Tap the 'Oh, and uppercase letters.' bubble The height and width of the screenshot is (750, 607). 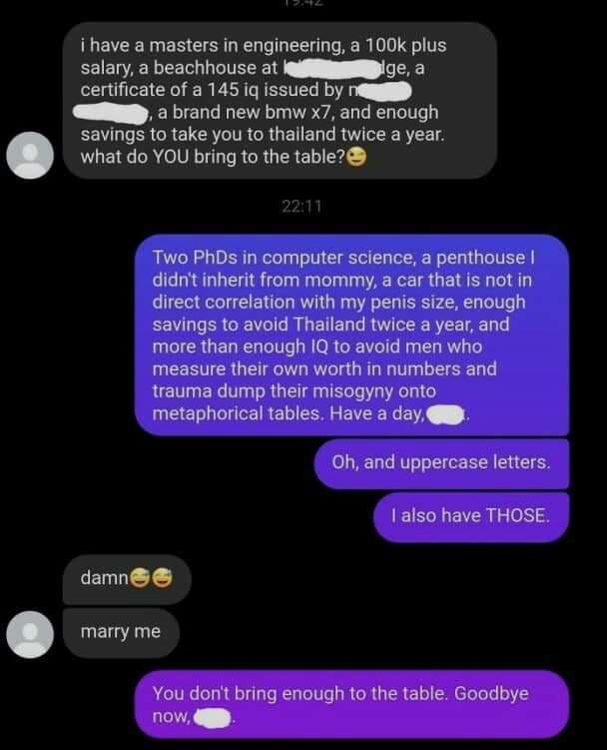point(441,463)
